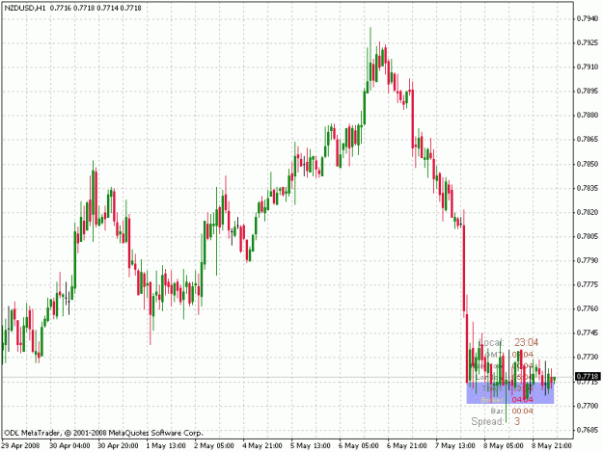Click the 4 May 21:00 time label
The height and width of the screenshot is (452, 603).
tap(262, 446)
